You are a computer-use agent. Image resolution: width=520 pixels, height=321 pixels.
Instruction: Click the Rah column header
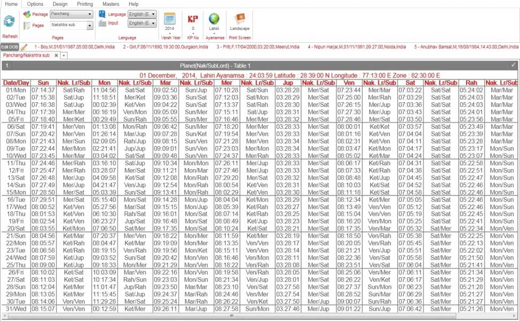471,83
